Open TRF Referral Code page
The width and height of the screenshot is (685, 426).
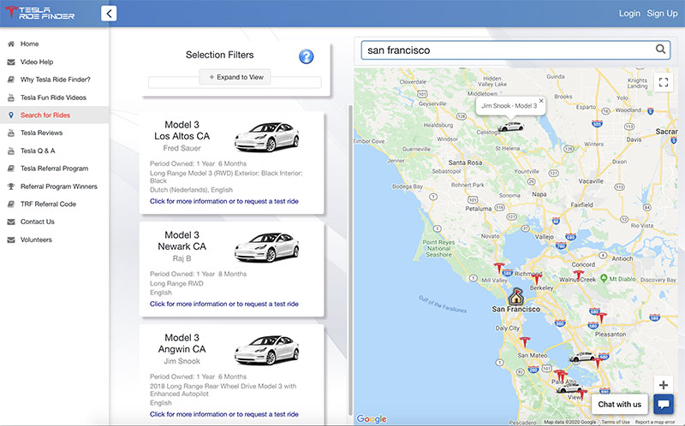click(48, 204)
